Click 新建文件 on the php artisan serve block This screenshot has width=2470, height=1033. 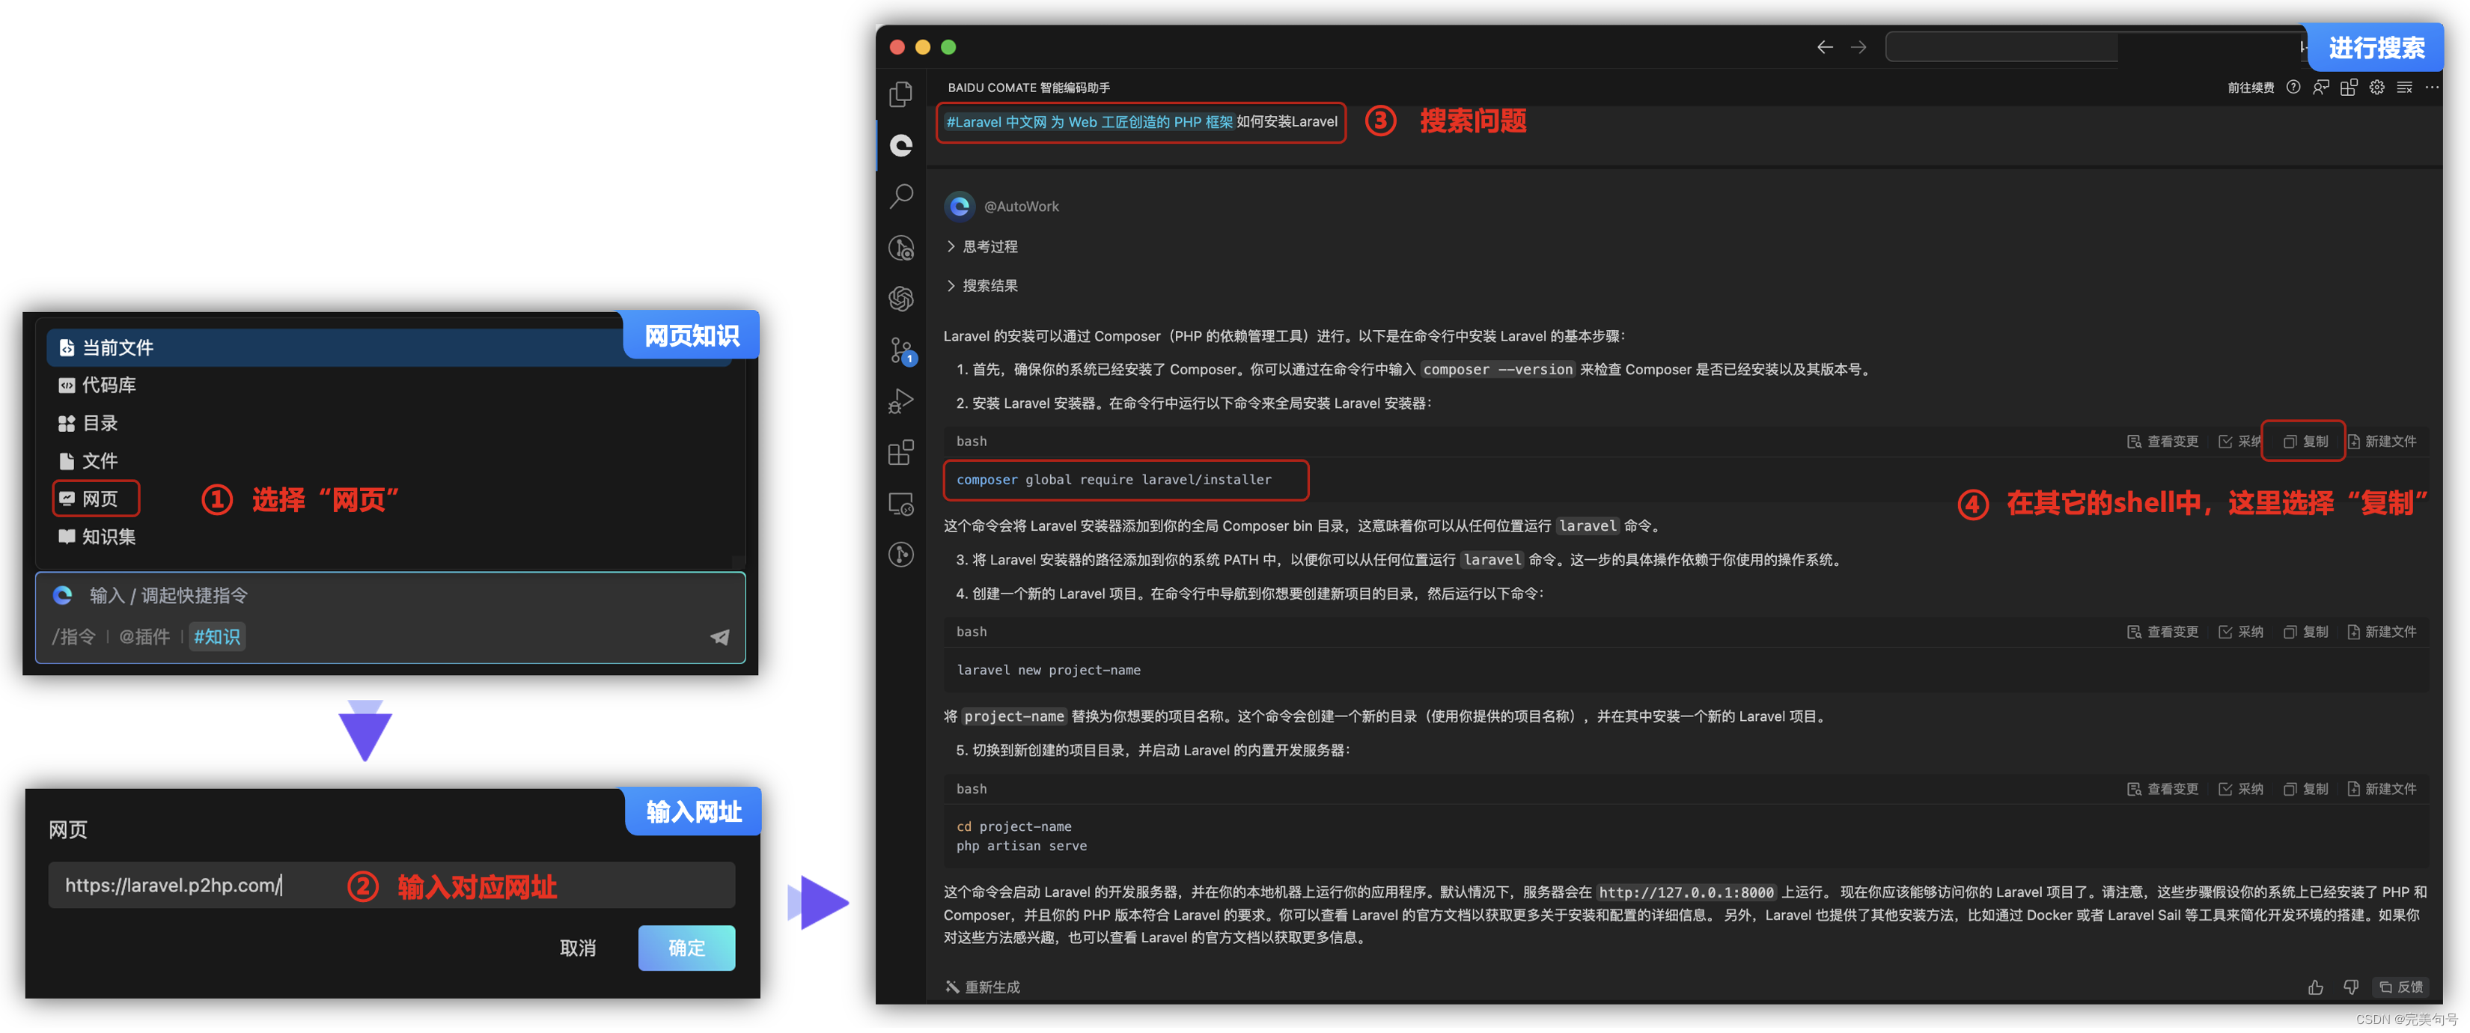(x=2382, y=790)
